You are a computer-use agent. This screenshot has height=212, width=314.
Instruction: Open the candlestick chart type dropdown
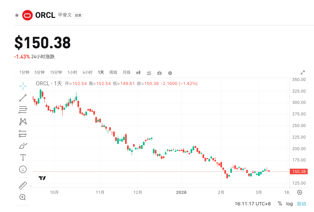(138, 73)
